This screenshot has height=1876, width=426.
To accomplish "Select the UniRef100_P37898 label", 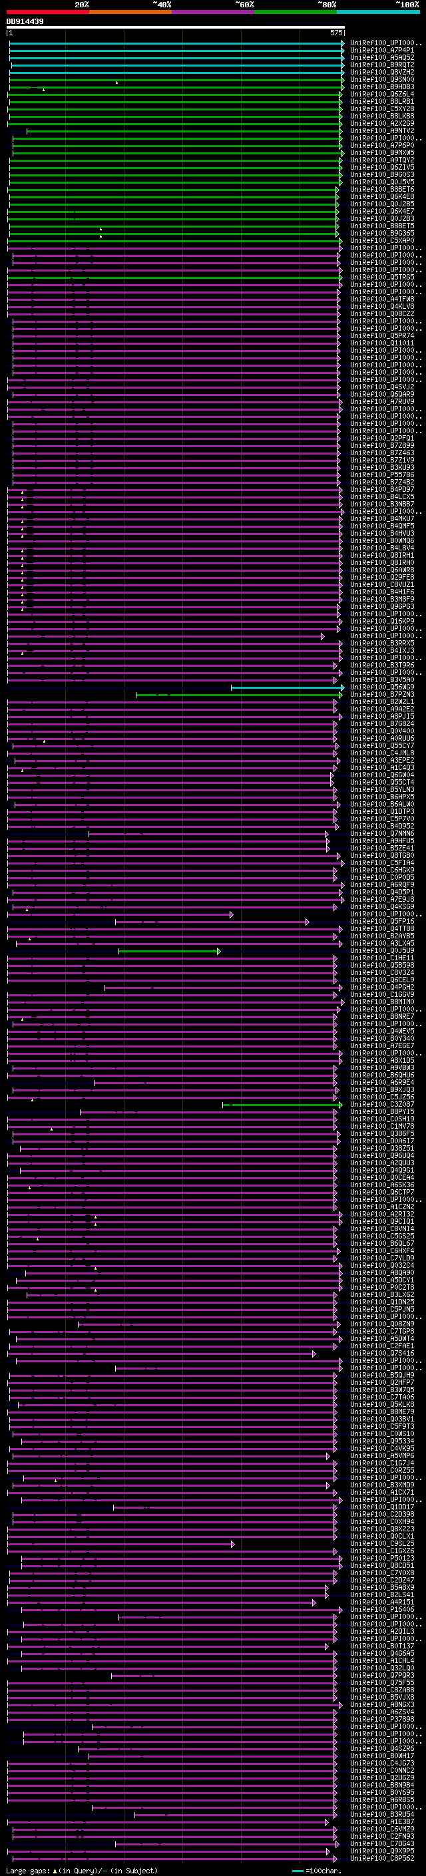I will pyautogui.click(x=382, y=1720).
